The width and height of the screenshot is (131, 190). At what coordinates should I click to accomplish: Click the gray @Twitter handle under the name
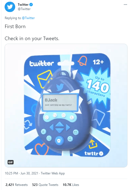[24, 9]
